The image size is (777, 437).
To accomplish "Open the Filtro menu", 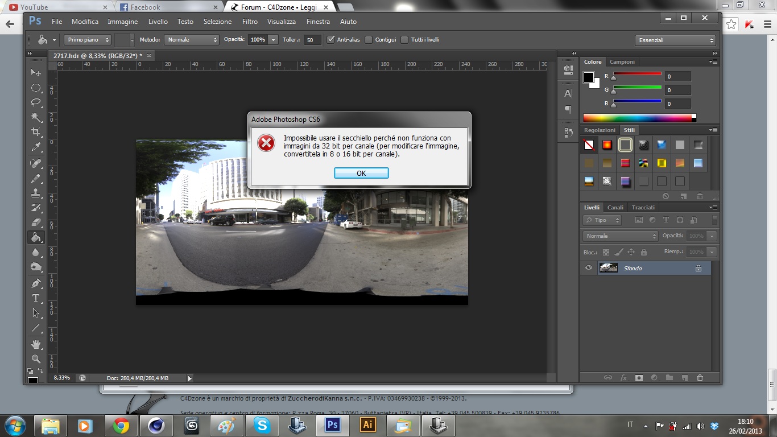I will (250, 22).
